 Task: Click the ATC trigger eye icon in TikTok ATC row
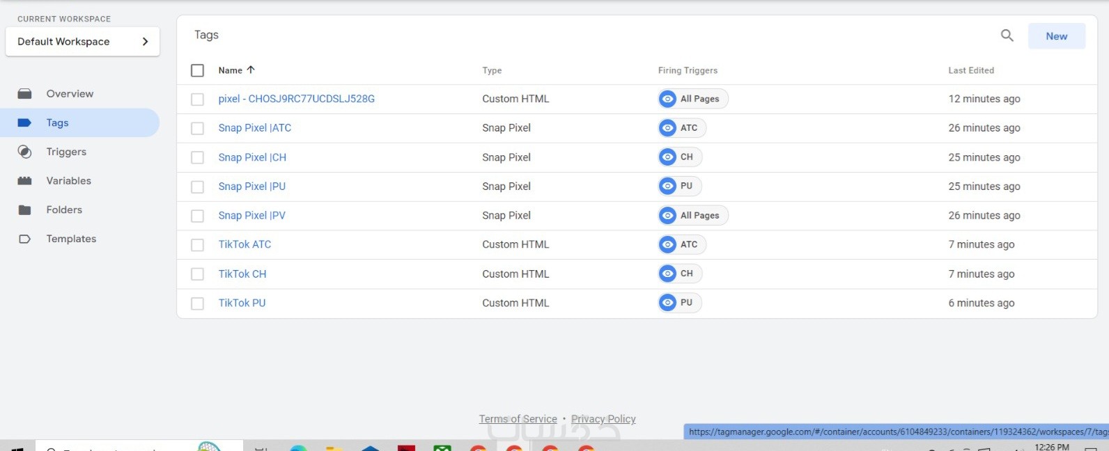[667, 244]
